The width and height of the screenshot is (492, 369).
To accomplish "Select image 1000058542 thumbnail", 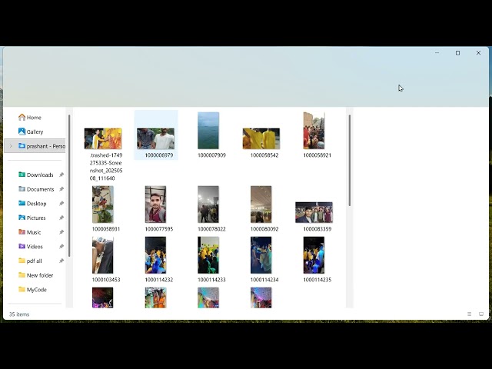I will (261, 138).
